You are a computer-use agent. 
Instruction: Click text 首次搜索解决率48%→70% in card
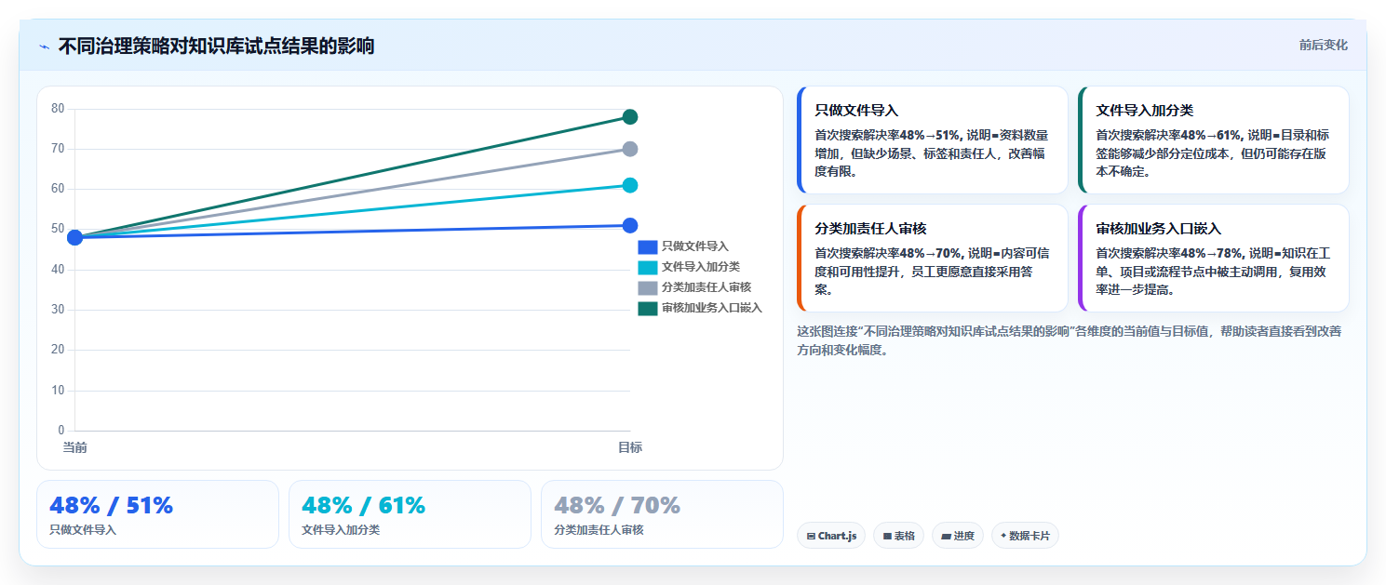pyautogui.click(x=888, y=253)
